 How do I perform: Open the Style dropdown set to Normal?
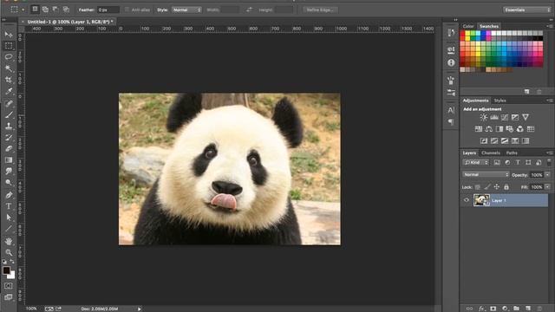click(186, 10)
